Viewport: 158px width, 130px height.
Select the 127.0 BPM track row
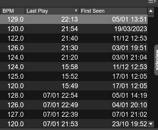point(74,114)
